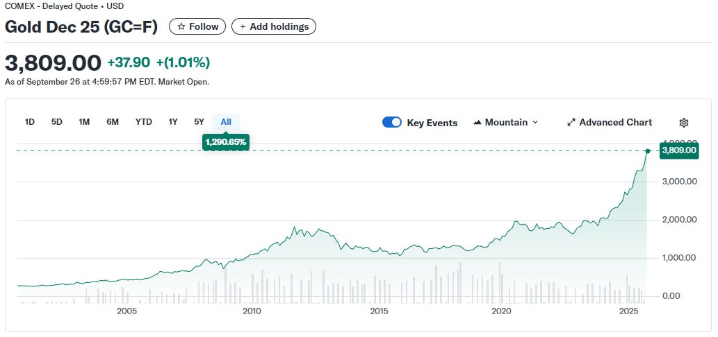Switch chart to 6M range
This screenshot has width=718, height=337.
(x=113, y=122)
